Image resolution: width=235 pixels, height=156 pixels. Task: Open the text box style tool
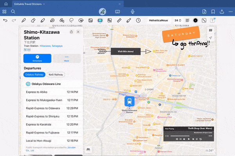point(213,20)
